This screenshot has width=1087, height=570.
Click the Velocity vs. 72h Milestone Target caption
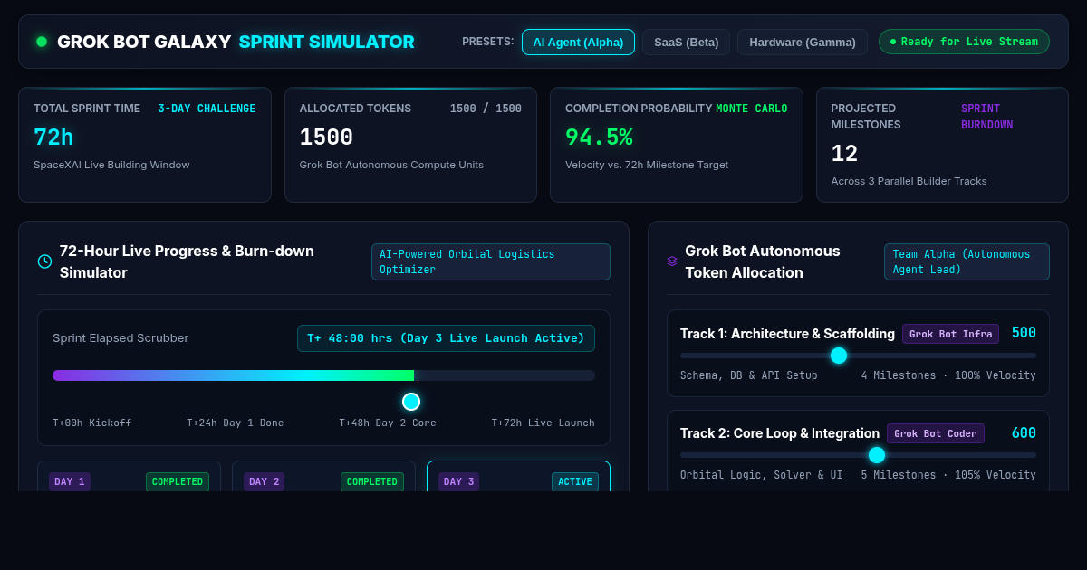pos(647,165)
